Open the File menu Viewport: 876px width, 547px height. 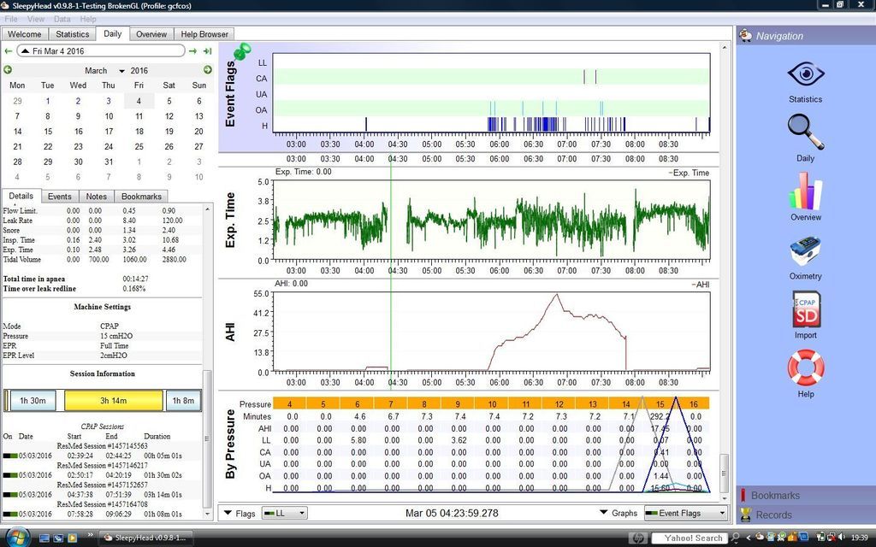click(x=10, y=19)
